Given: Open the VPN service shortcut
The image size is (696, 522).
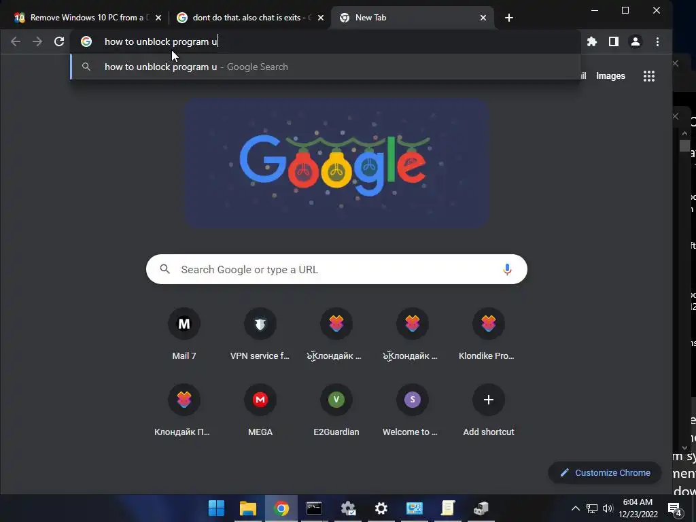Looking at the screenshot, I should (x=260, y=333).
